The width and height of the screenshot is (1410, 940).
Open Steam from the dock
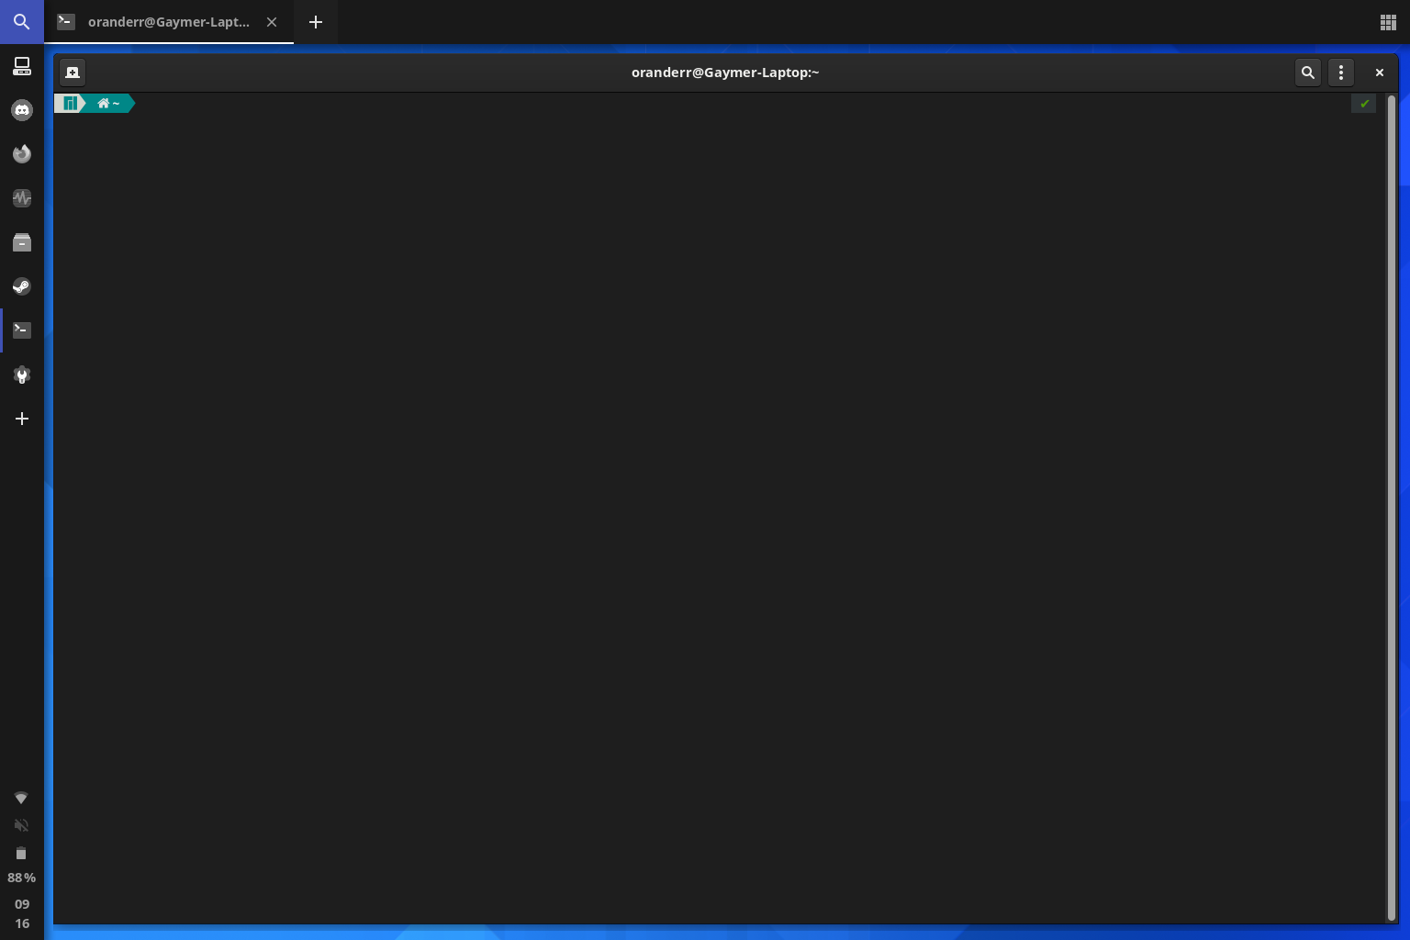[x=22, y=286]
